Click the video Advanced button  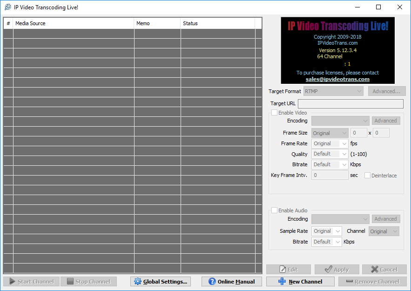click(x=386, y=120)
